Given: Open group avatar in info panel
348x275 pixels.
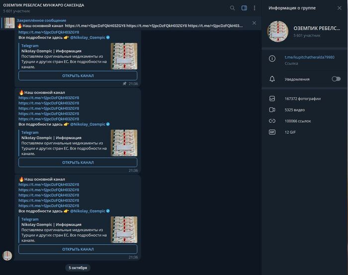Looking at the screenshot, I should [277, 31].
